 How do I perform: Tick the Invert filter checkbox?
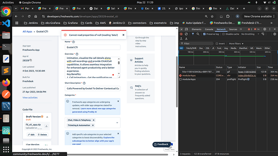pos(217,43)
